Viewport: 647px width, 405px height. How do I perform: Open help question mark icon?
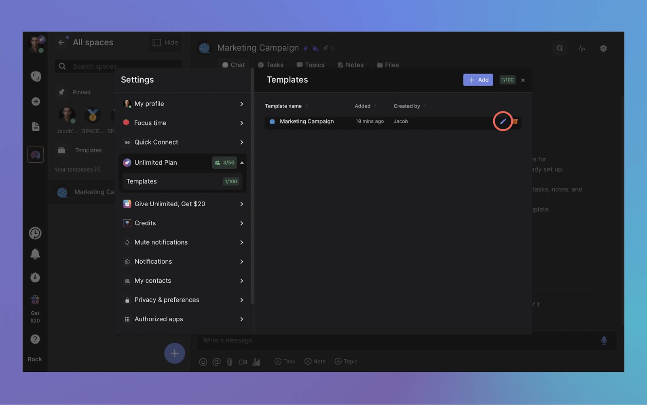[x=35, y=339]
